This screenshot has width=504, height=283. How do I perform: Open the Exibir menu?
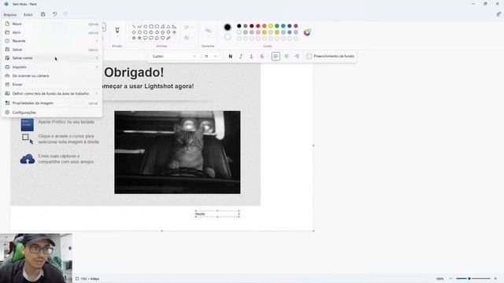click(x=28, y=14)
